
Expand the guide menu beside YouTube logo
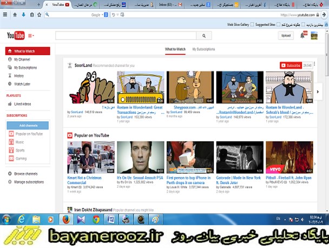tap(31, 36)
